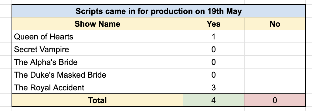Click the Show Name header cell
Screen dimensions: 312x111
(97, 24)
